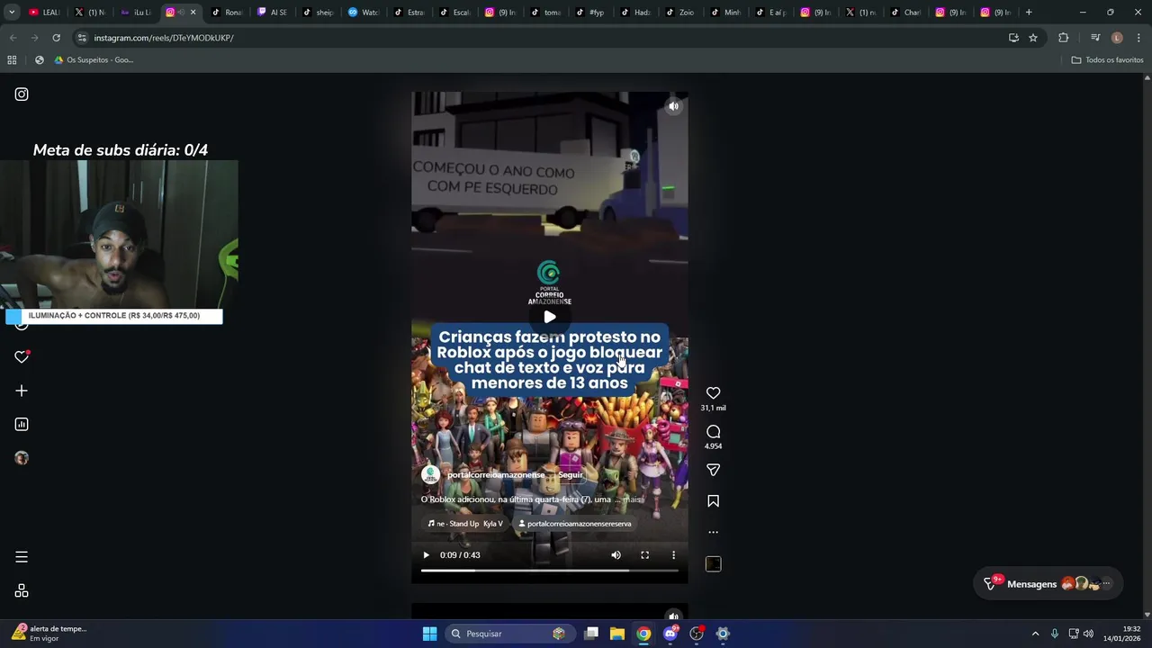Open OBS Studio from the taskbar
Screen dimensions: 1152x648
[696, 634]
